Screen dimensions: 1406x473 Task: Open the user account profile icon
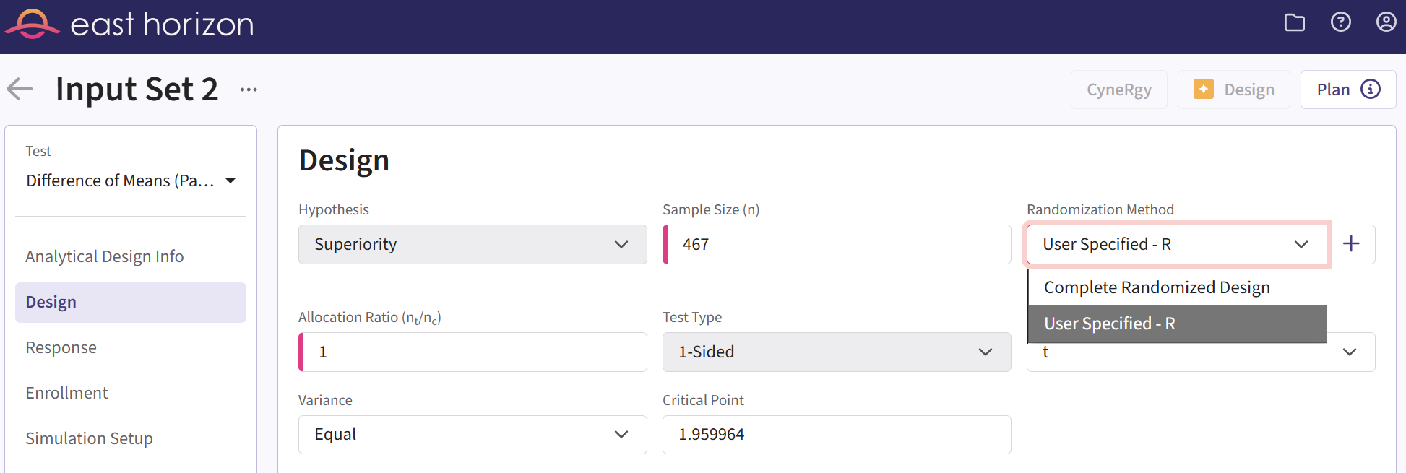pyautogui.click(x=1385, y=22)
